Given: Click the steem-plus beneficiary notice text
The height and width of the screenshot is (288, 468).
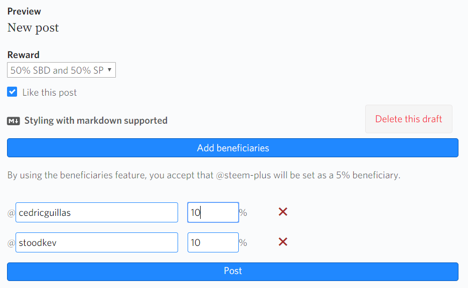Looking at the screenshot, I should pyautogui.click(x=204, y=176).
